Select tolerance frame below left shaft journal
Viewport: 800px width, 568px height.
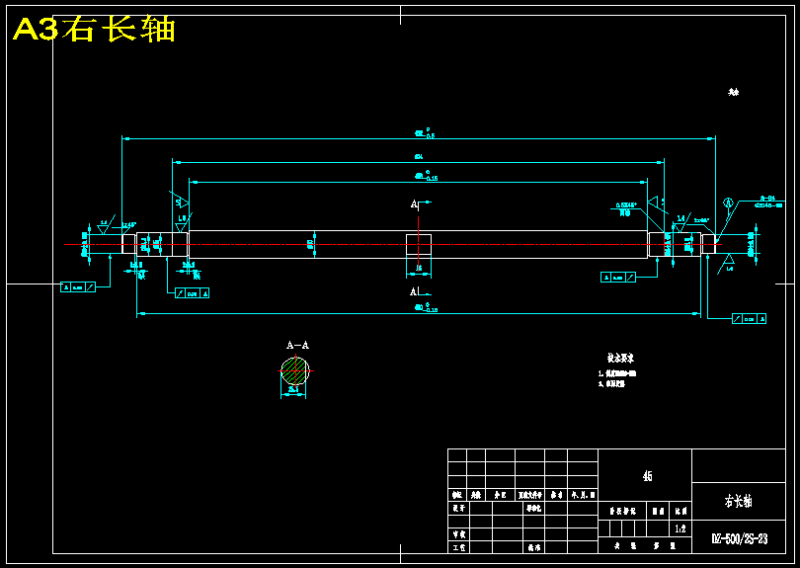coord(192,293)
